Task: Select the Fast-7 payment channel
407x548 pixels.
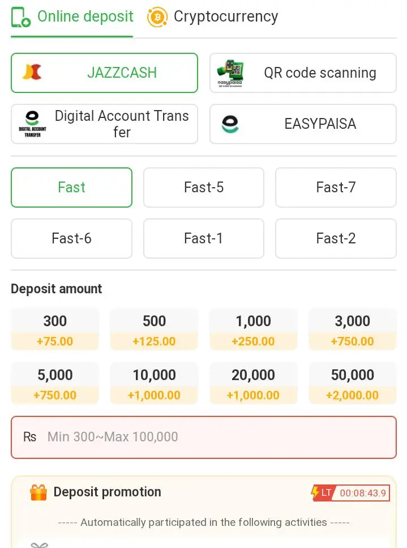Action: point(336,187)
